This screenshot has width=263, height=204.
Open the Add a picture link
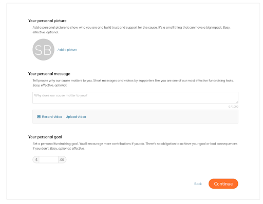[x=67, y=50]
